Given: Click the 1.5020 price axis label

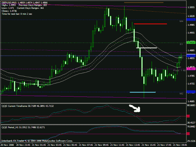Looking at the screenshot, I should click(x=191, y=16).
